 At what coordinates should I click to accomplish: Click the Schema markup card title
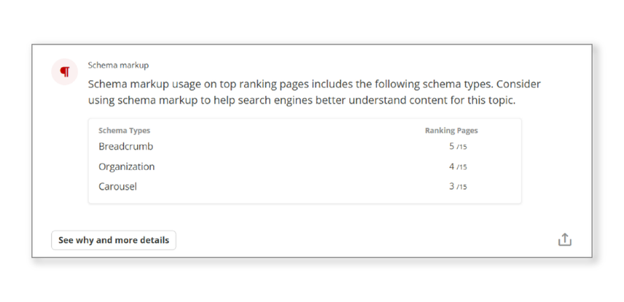(118, 65)
